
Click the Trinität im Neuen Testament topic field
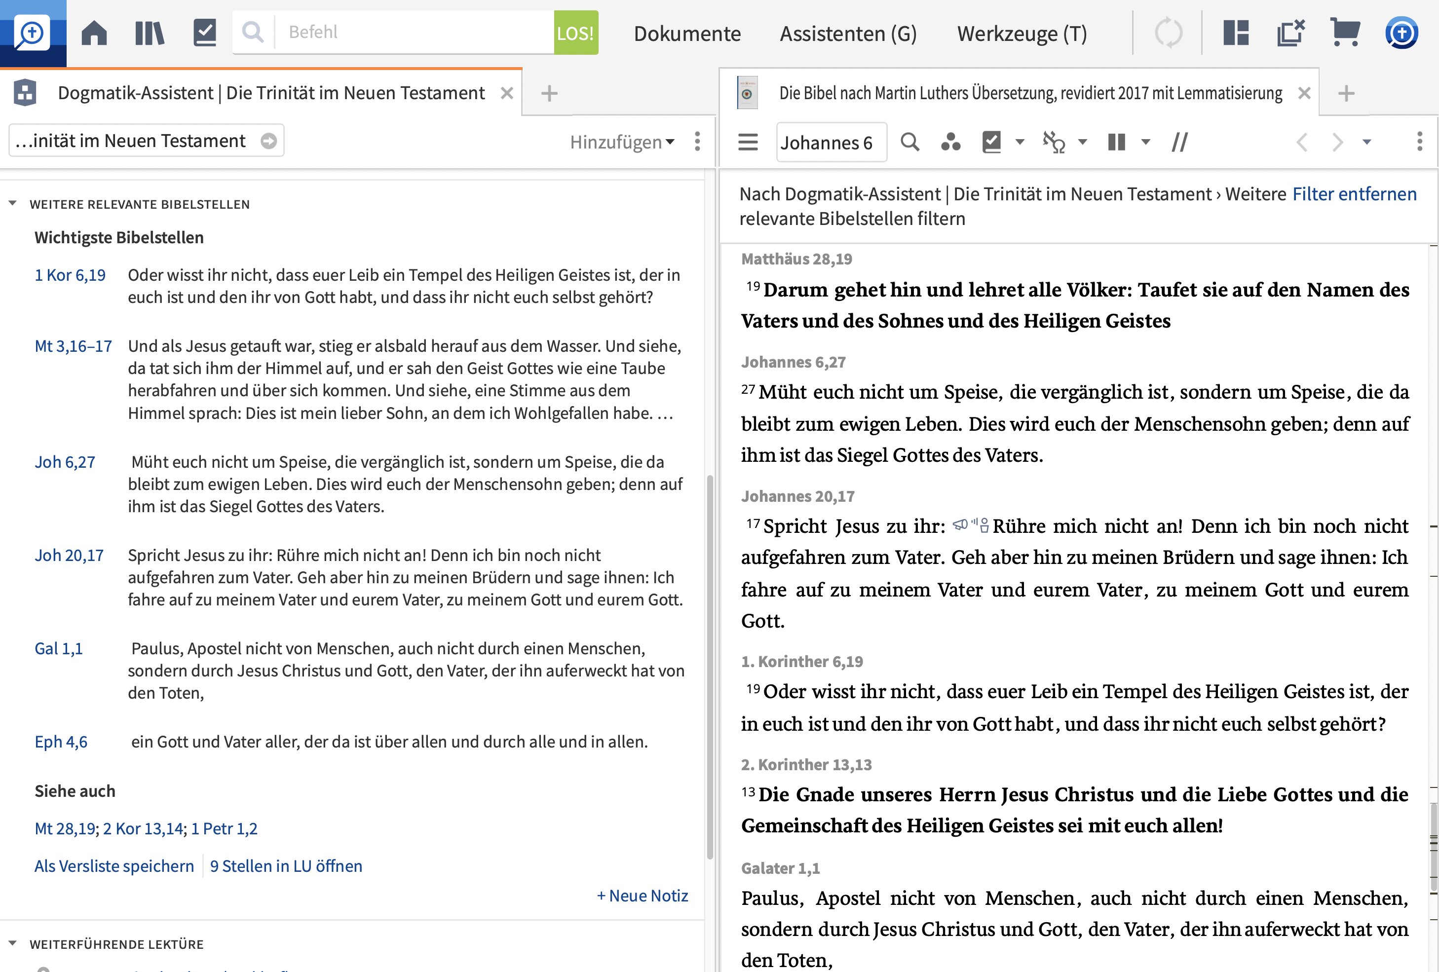tap(146, 141)
